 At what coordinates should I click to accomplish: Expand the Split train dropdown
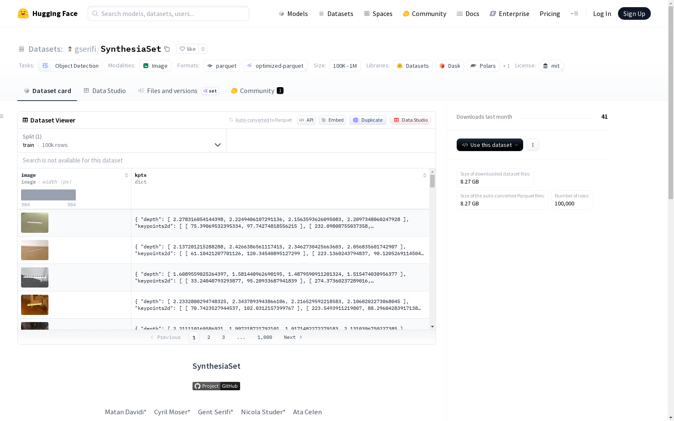tap(122, 141)
